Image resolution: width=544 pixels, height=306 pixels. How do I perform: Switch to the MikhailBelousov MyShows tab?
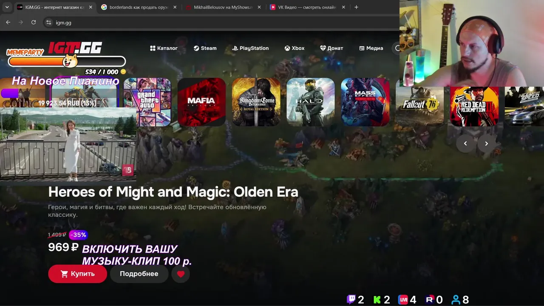coord(223,7)
